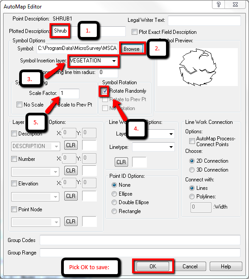
Task: Expand the Linetype dropdown
Action: click(154, 147)
